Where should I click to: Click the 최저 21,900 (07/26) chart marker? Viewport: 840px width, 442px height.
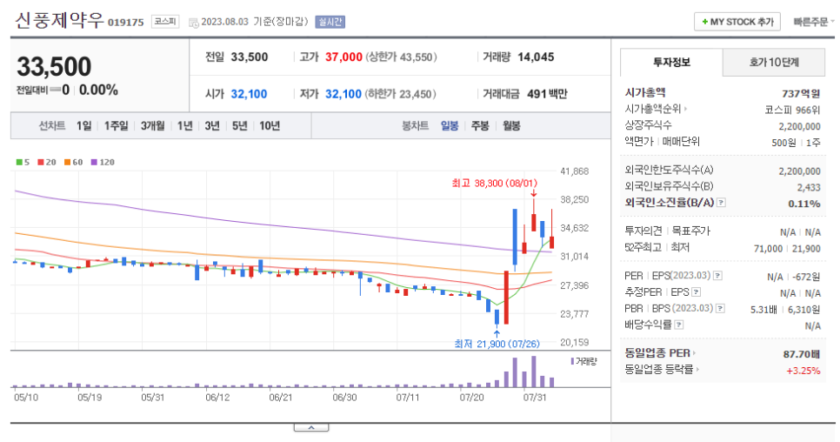[x=497, y=344]
